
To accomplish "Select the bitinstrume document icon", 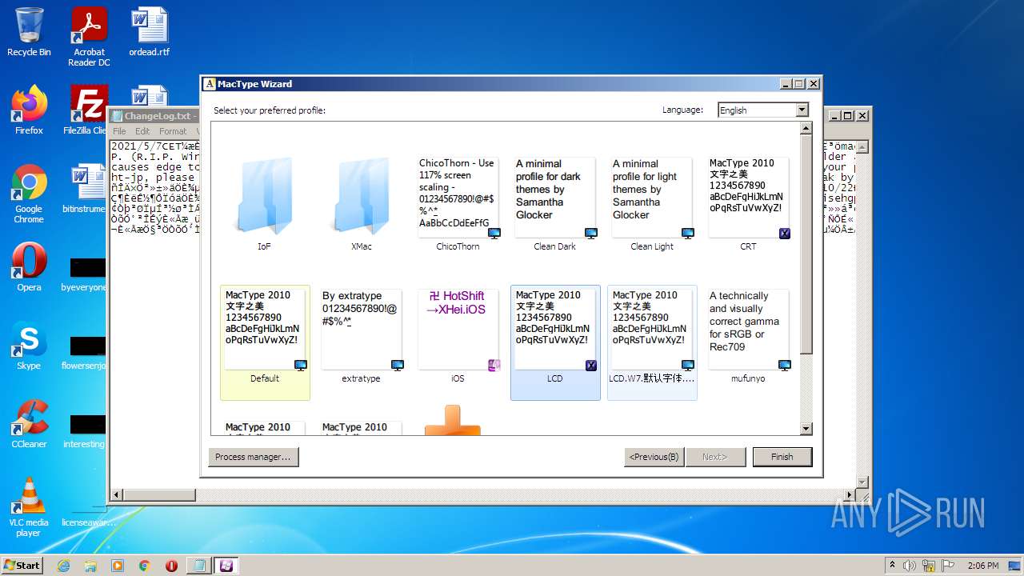I will [85, 188].
